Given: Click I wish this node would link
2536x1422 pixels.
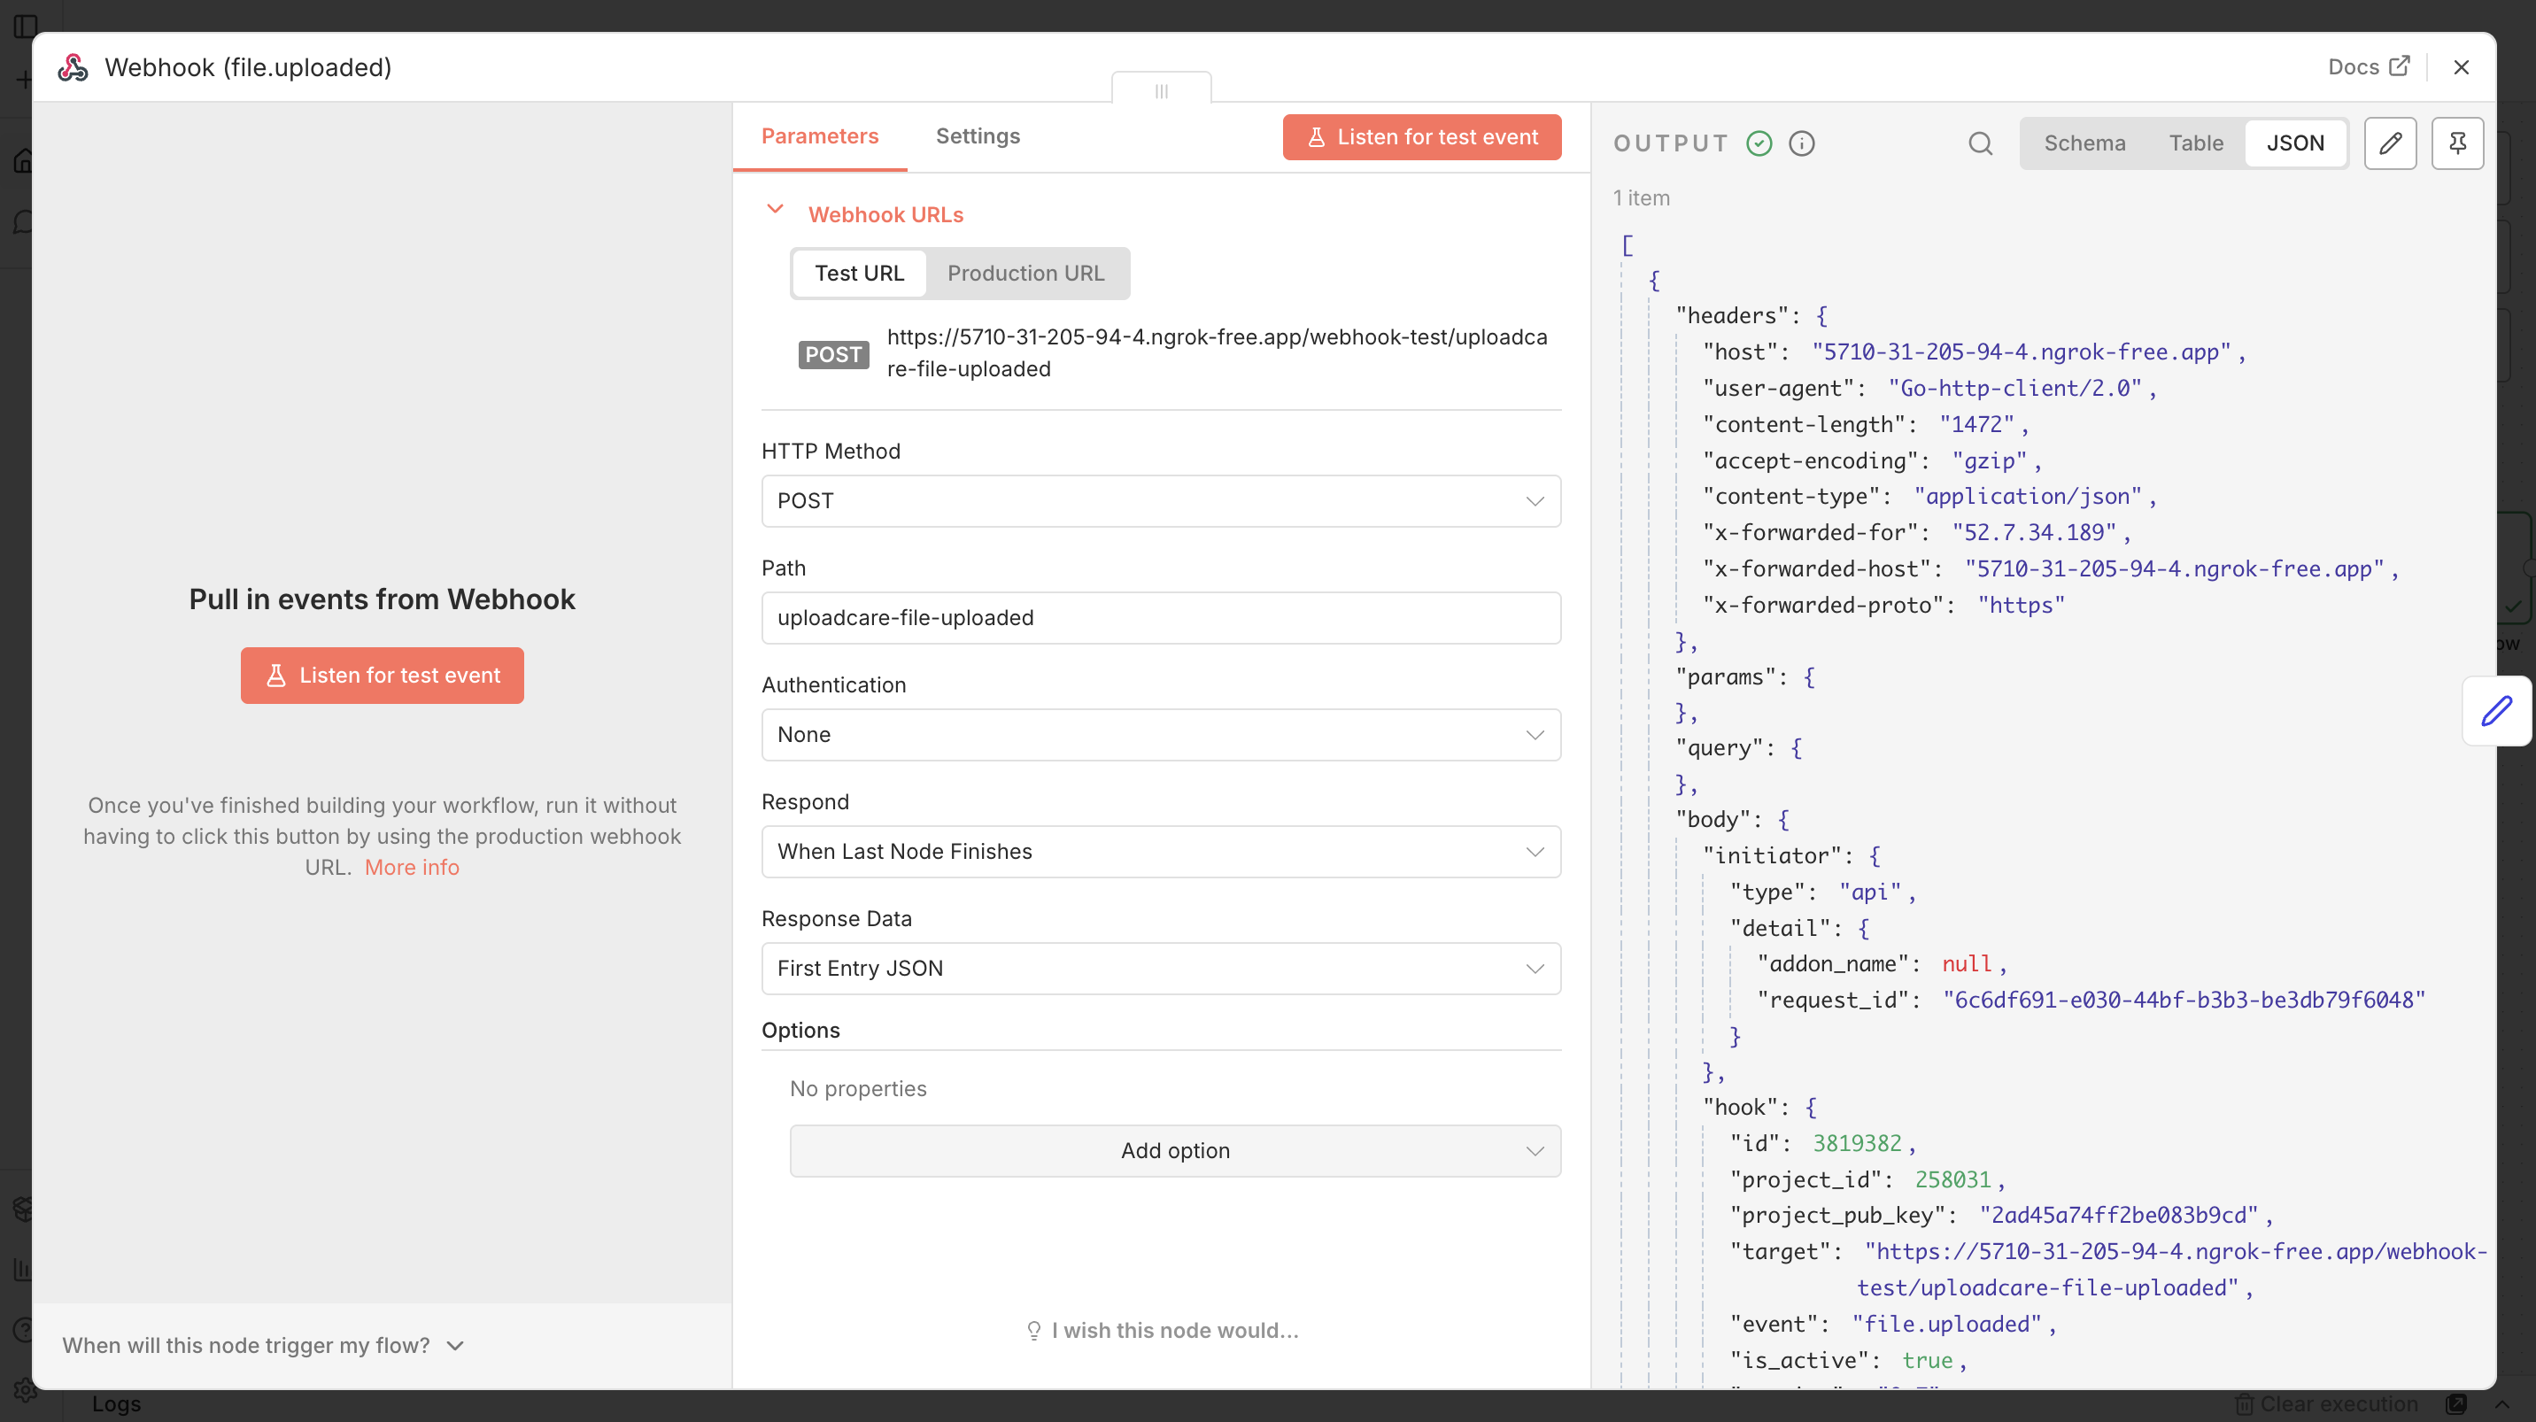Looking at the screenshot, I should [1162, 1331].
